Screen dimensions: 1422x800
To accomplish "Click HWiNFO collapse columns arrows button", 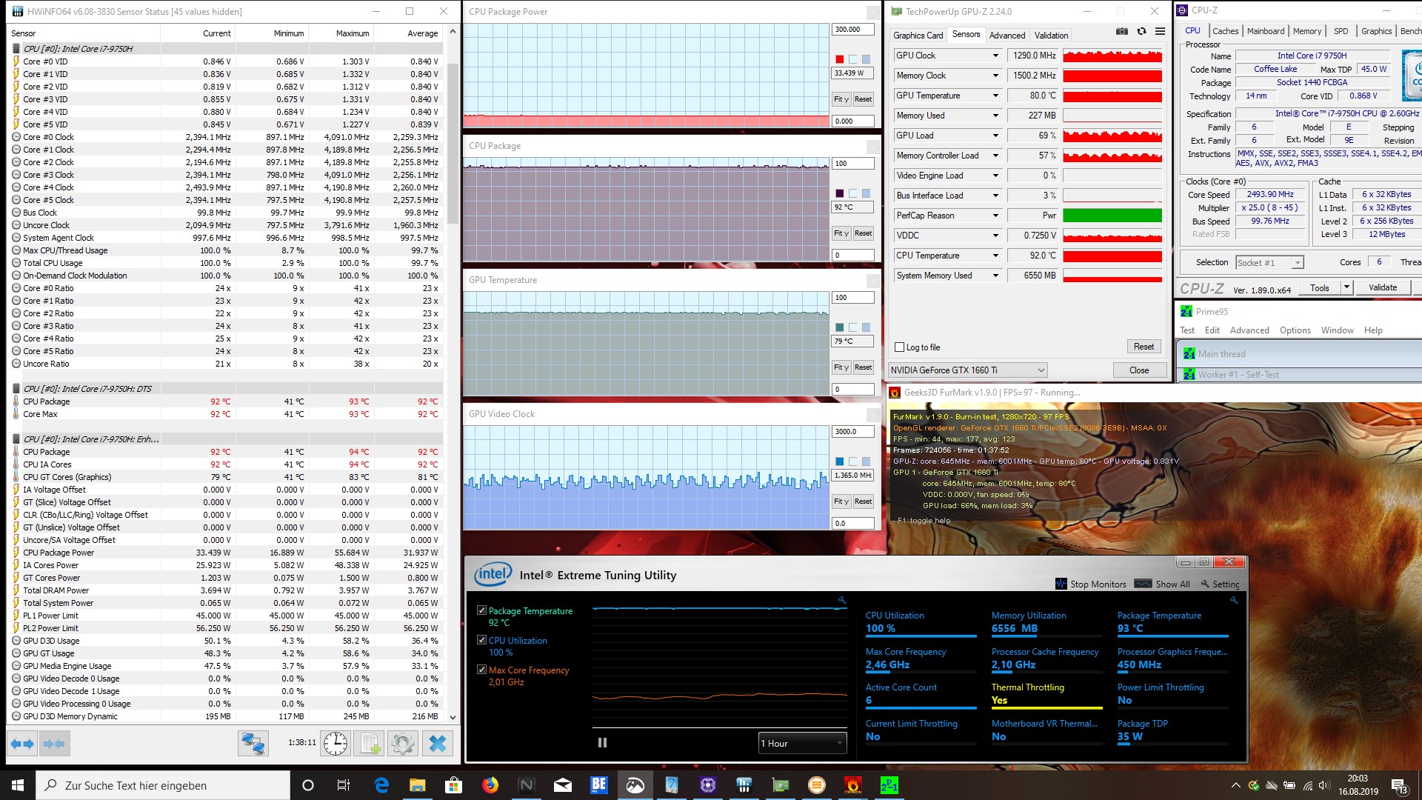I will coord(54,743).
